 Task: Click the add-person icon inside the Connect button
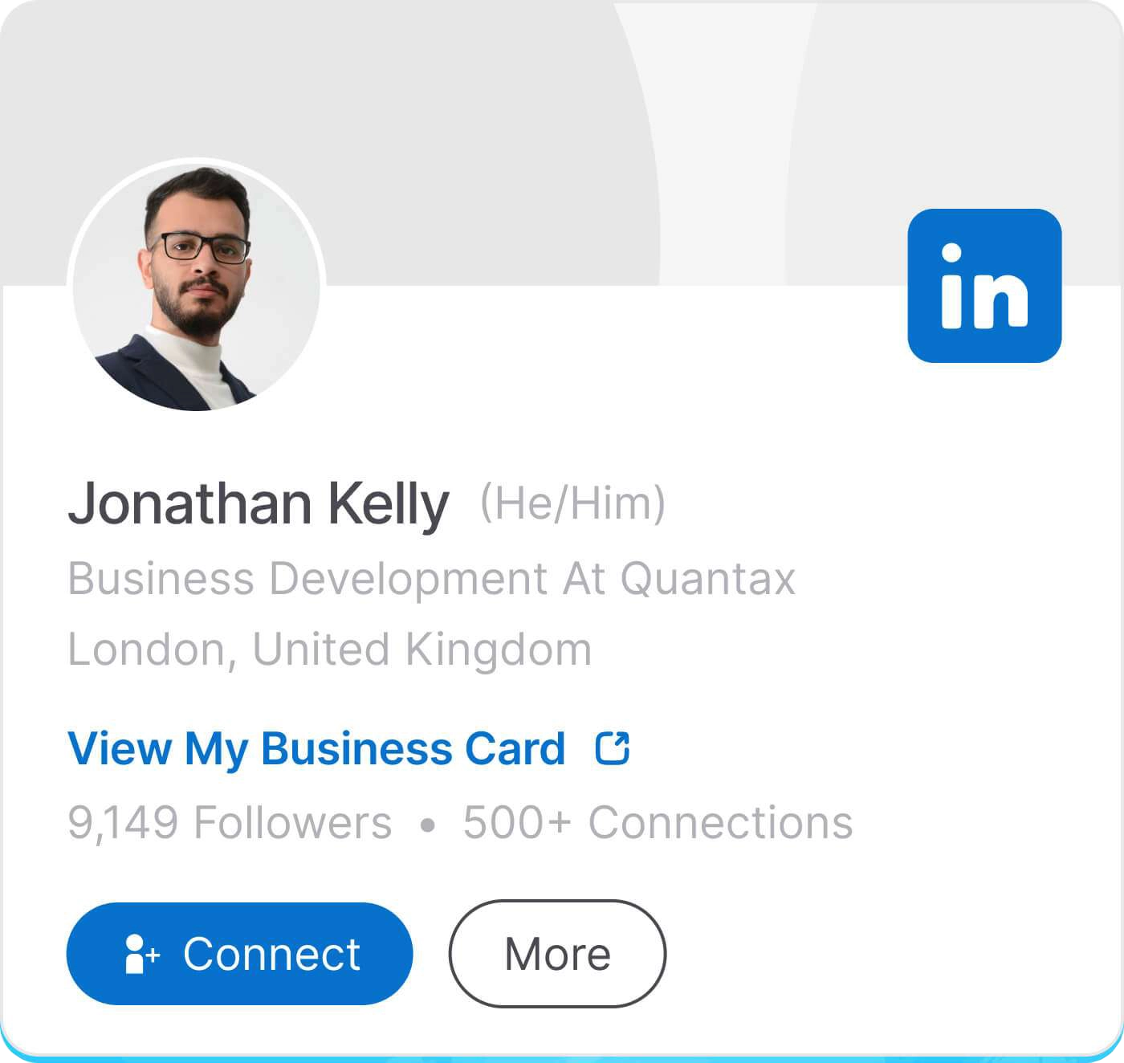(x=140, y=954)
